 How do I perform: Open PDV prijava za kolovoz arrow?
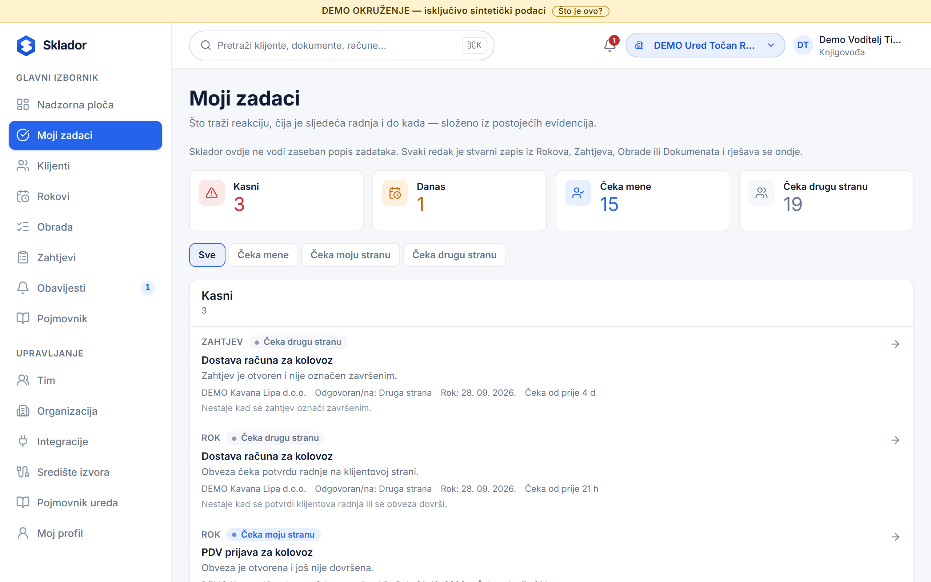pyautogui.click(x=895, y=537)
